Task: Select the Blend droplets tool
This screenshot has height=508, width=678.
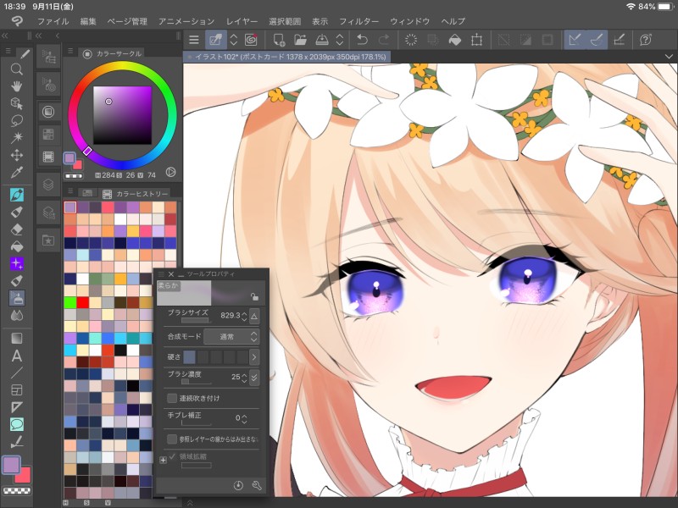Action: pyautogui.click(x=16, y=315)
